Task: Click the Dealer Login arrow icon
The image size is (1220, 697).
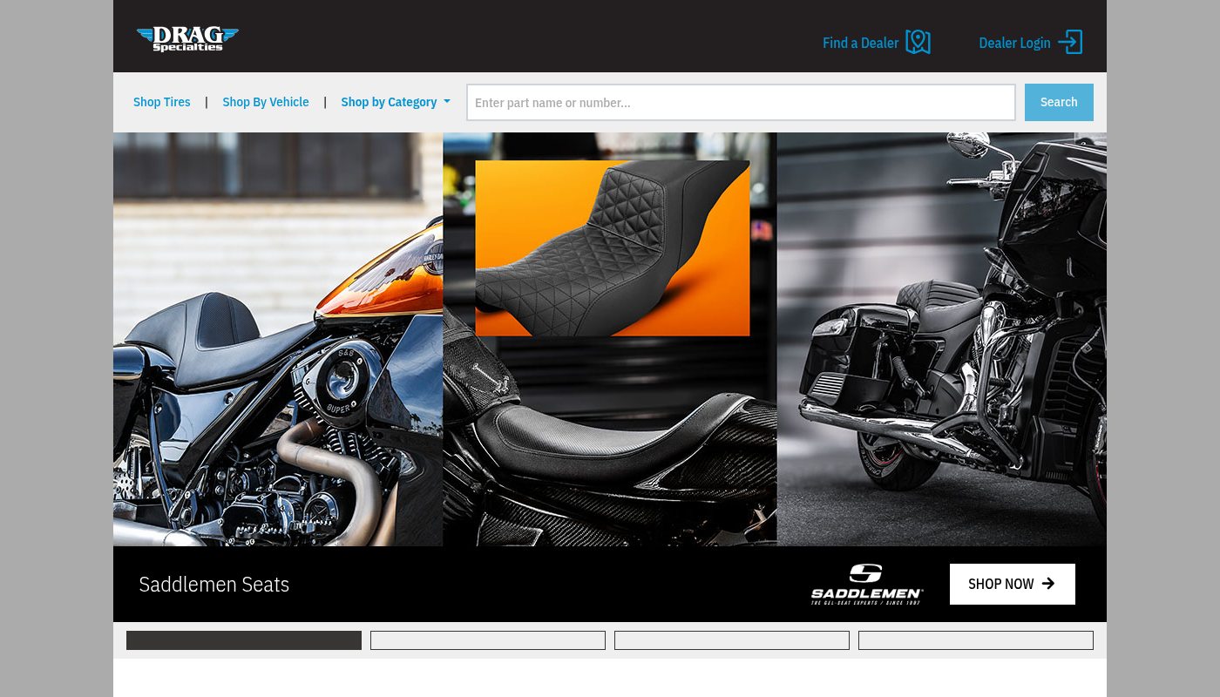Action: pos(1070,42)
